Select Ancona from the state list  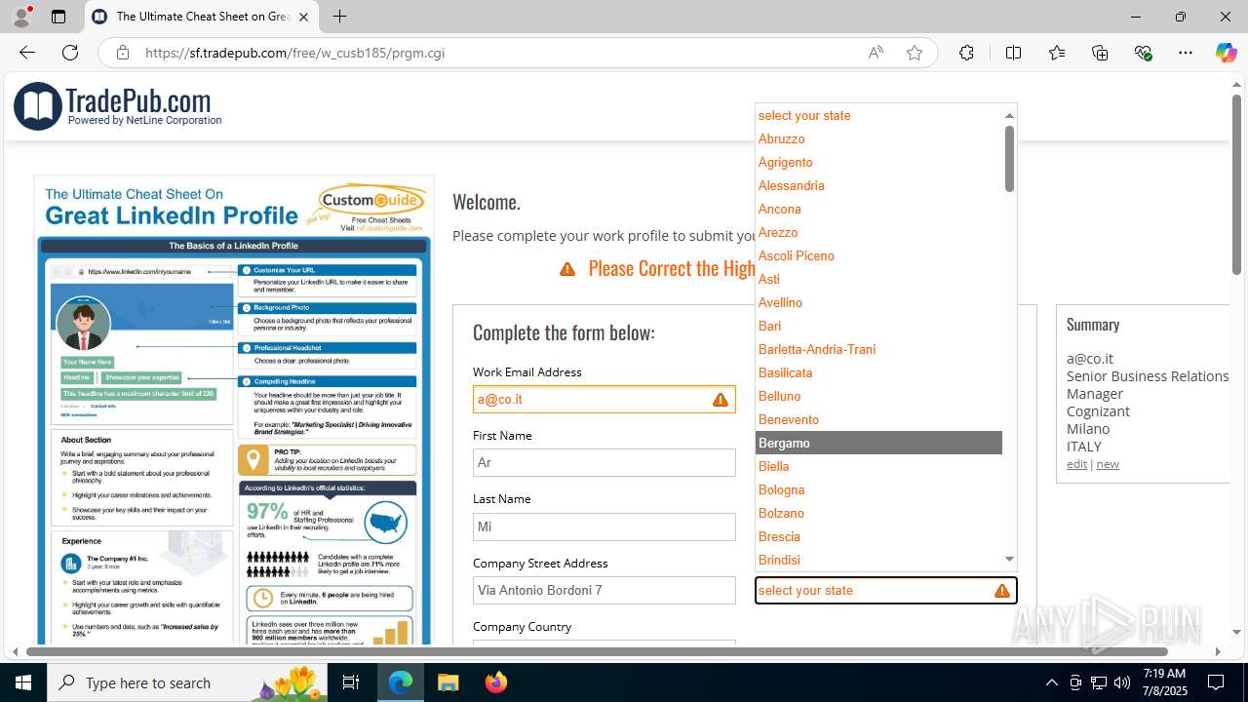(878, 209)
